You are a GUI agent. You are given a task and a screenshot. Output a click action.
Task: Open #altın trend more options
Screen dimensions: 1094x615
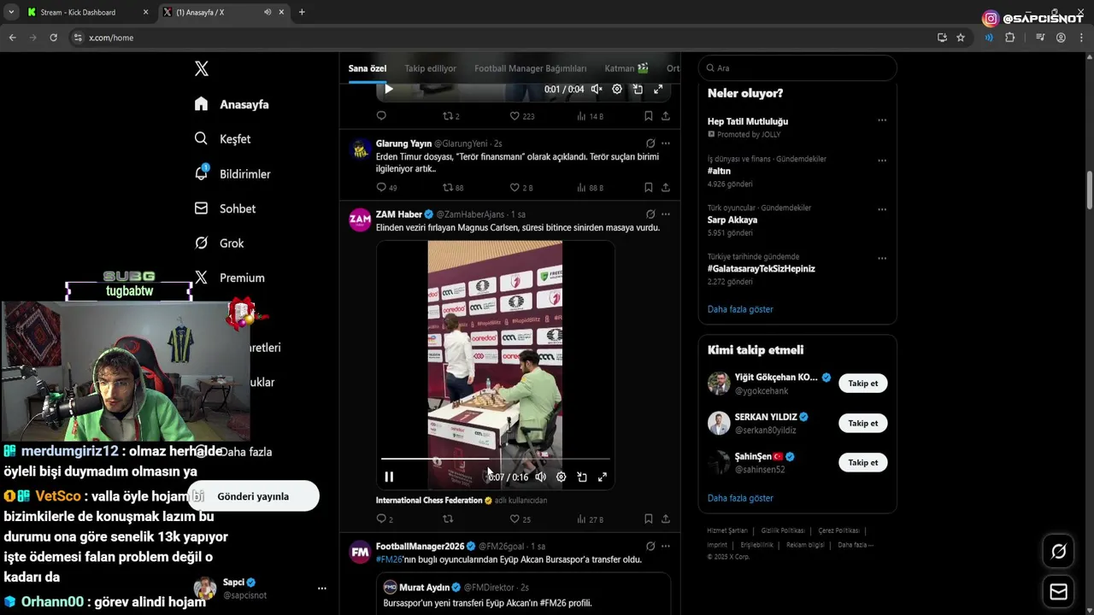coord(882,160)
